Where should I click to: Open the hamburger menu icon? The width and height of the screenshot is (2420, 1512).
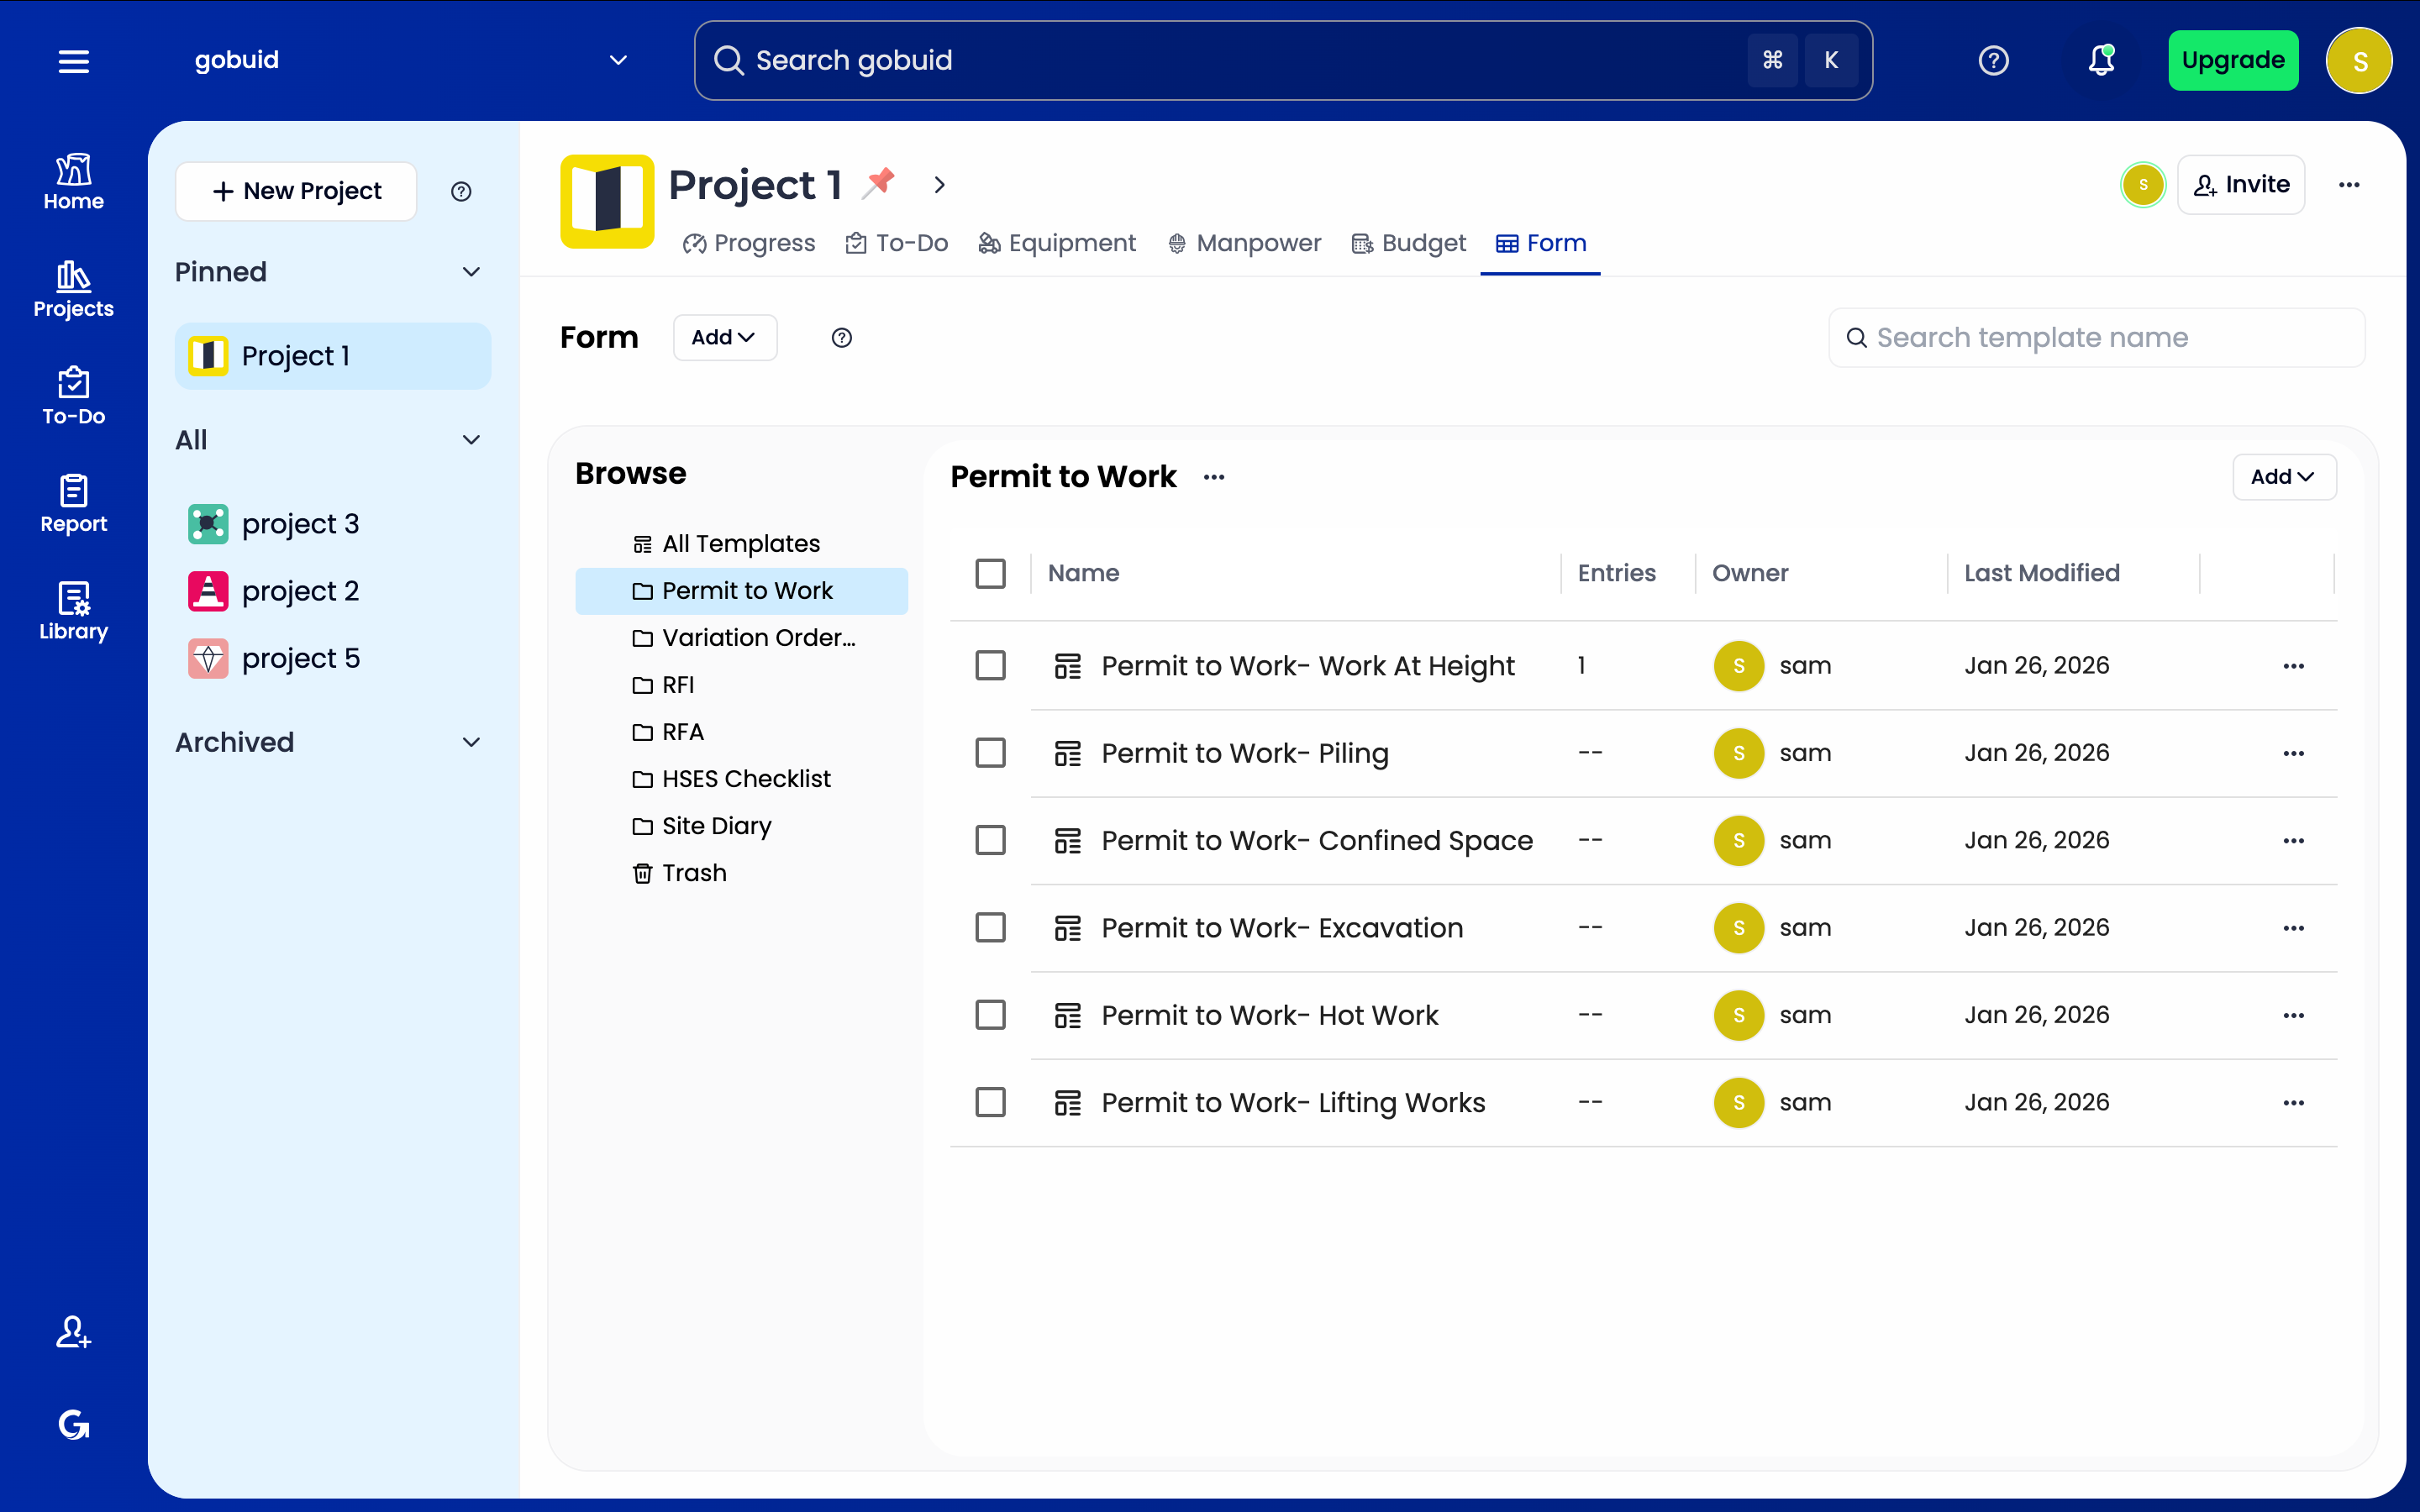(73, 61)
